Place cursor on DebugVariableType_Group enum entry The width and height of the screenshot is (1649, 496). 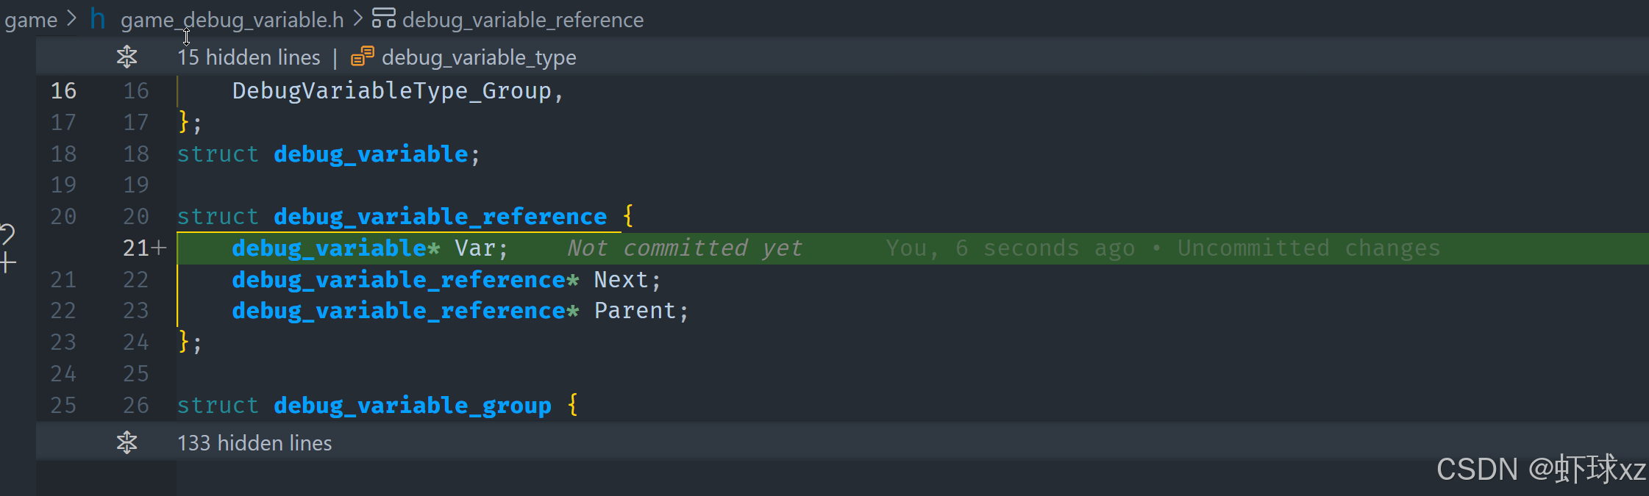pyautogui.click(x=391, y=91)
